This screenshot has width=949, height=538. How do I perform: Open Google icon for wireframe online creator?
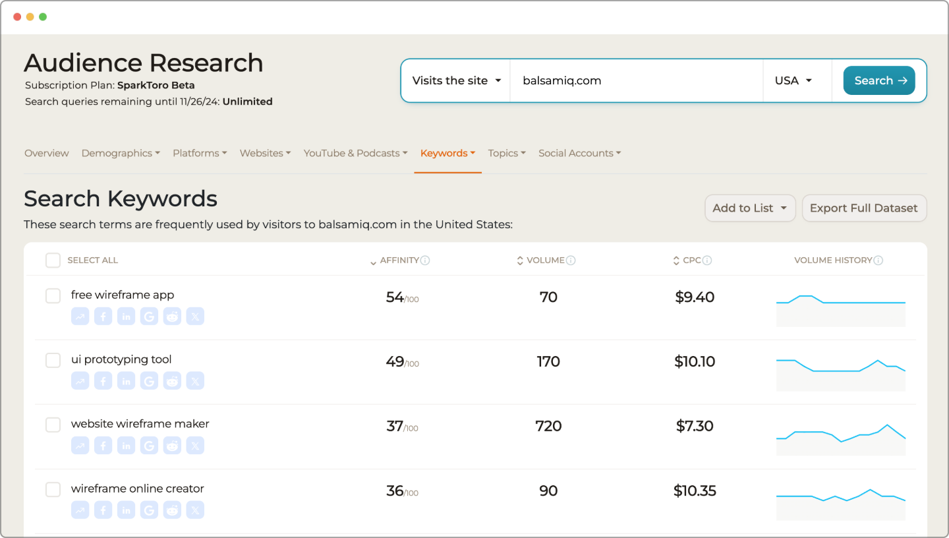(149, 510)
